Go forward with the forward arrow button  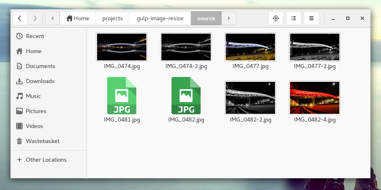[x=35, y=18]
